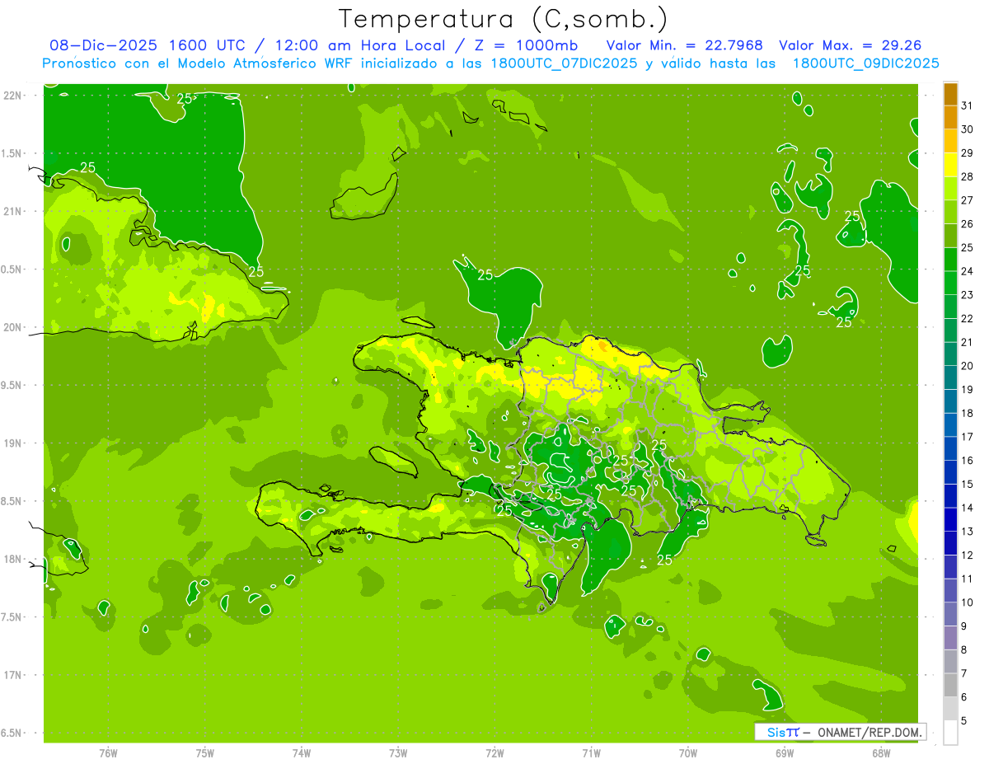This screenshot has height=764, width=989.
Task: Pick the dark orange swatch above 31
Action: click(950, 93)
